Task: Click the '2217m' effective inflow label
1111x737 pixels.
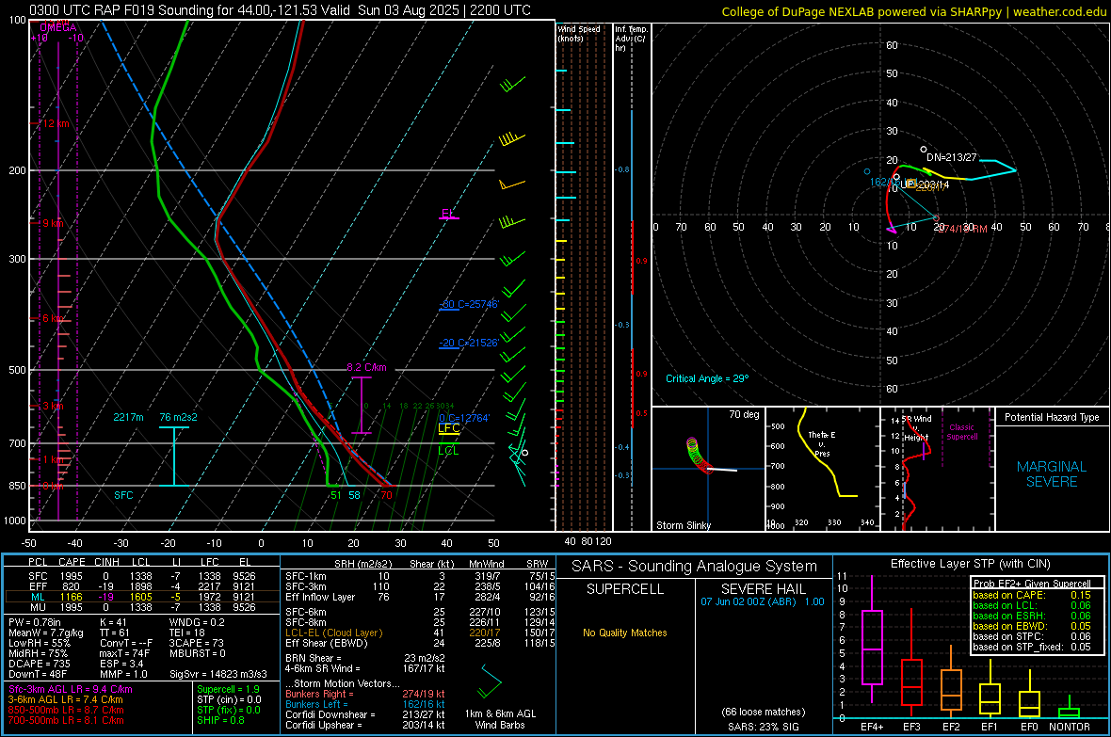Action: (x=128, y=417)
